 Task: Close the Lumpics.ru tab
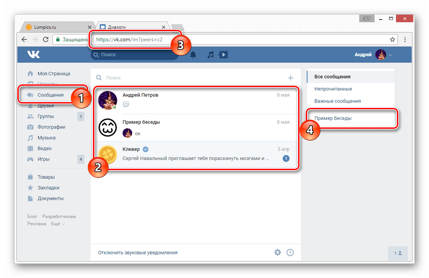point(89,27)
